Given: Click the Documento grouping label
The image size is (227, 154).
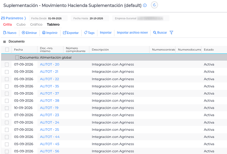Looking at the screenshot, I should [16, 42].
